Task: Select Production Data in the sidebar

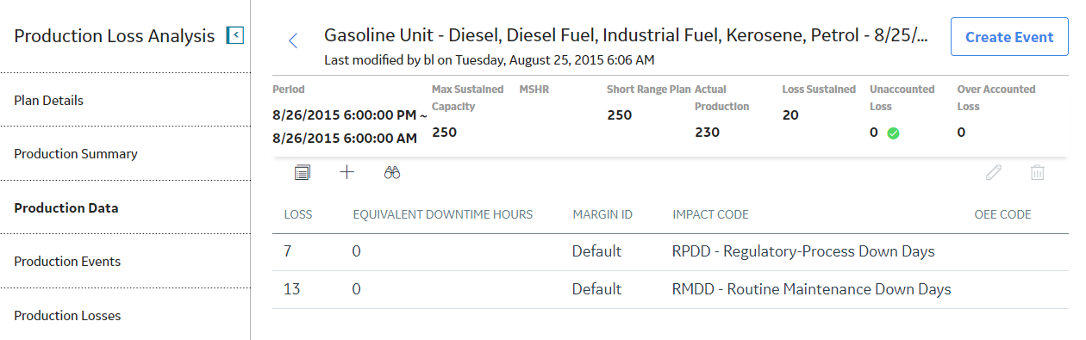Action: pos(66,207)
